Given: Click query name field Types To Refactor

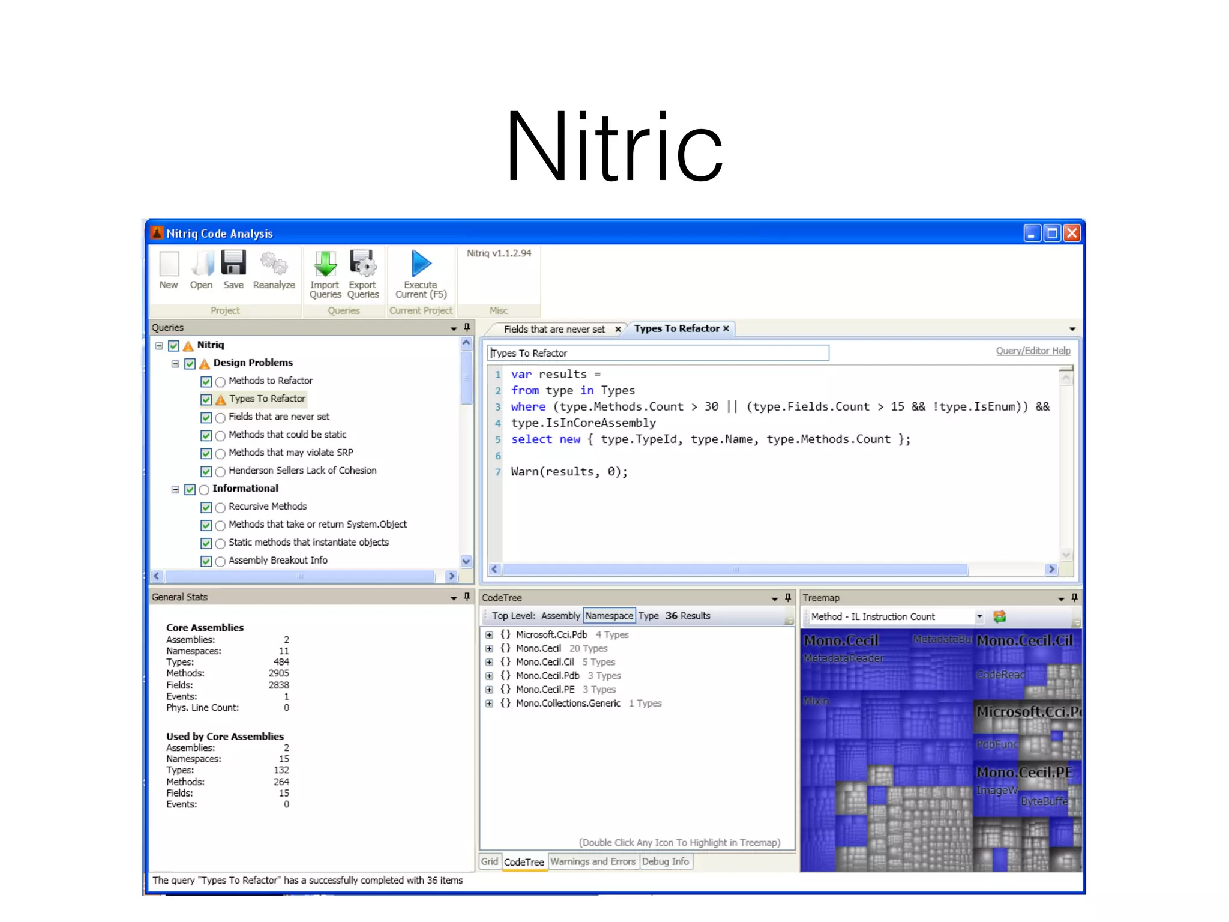Looking at the screenshot, I should pos(658,353).
